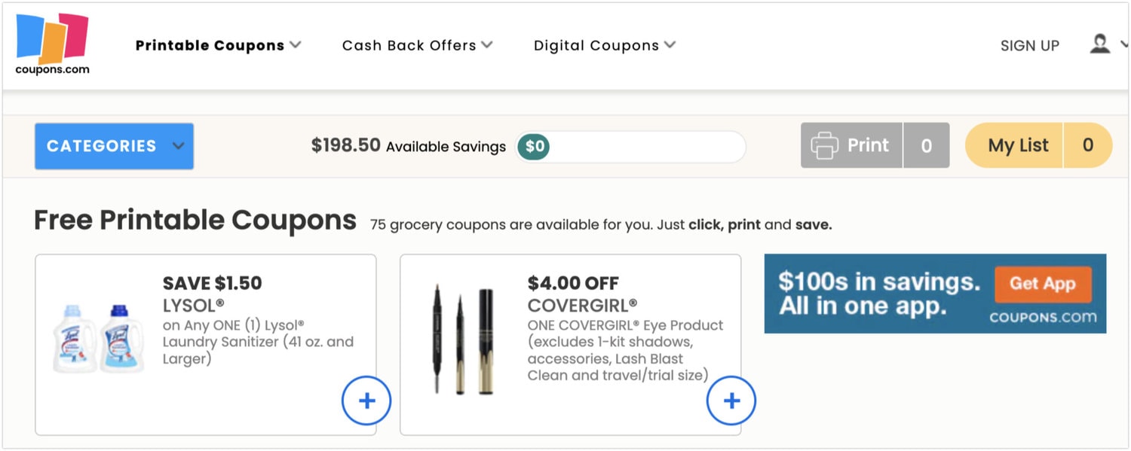
Task: Add the CoverGirl coupon with the plus icon
Action: [731, 401]
